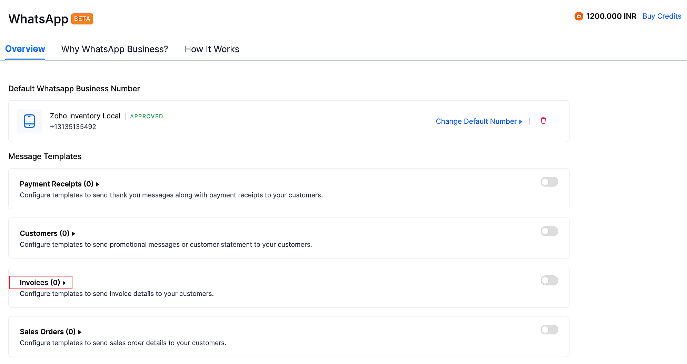Viewport: 687px width, 364px height.
Task: Click the phone device icon
Action: (x=29, y=121)
